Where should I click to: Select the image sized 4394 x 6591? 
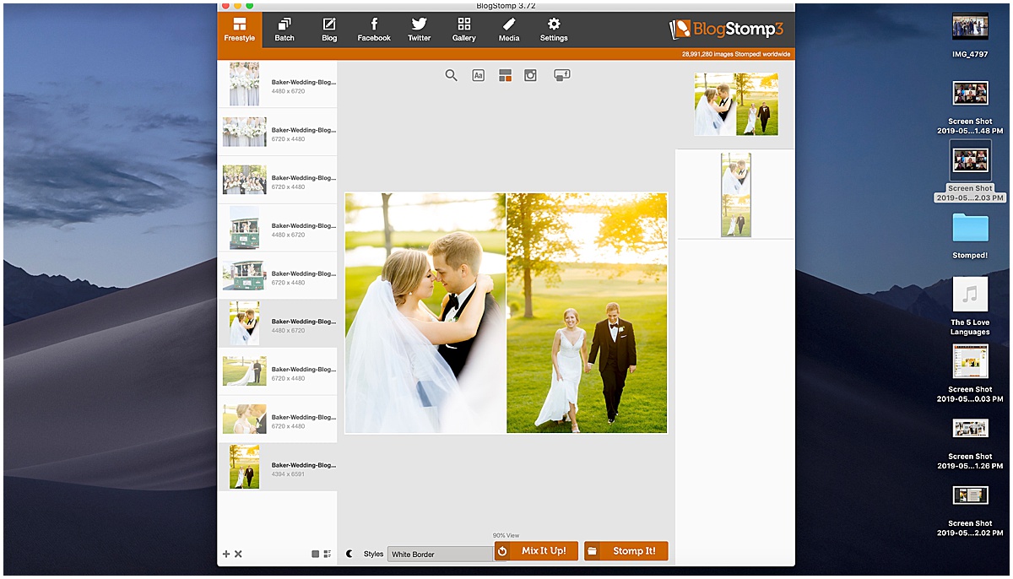278,468
